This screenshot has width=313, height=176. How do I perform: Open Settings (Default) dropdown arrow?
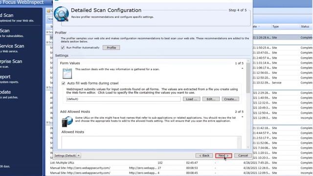(79, 155)
